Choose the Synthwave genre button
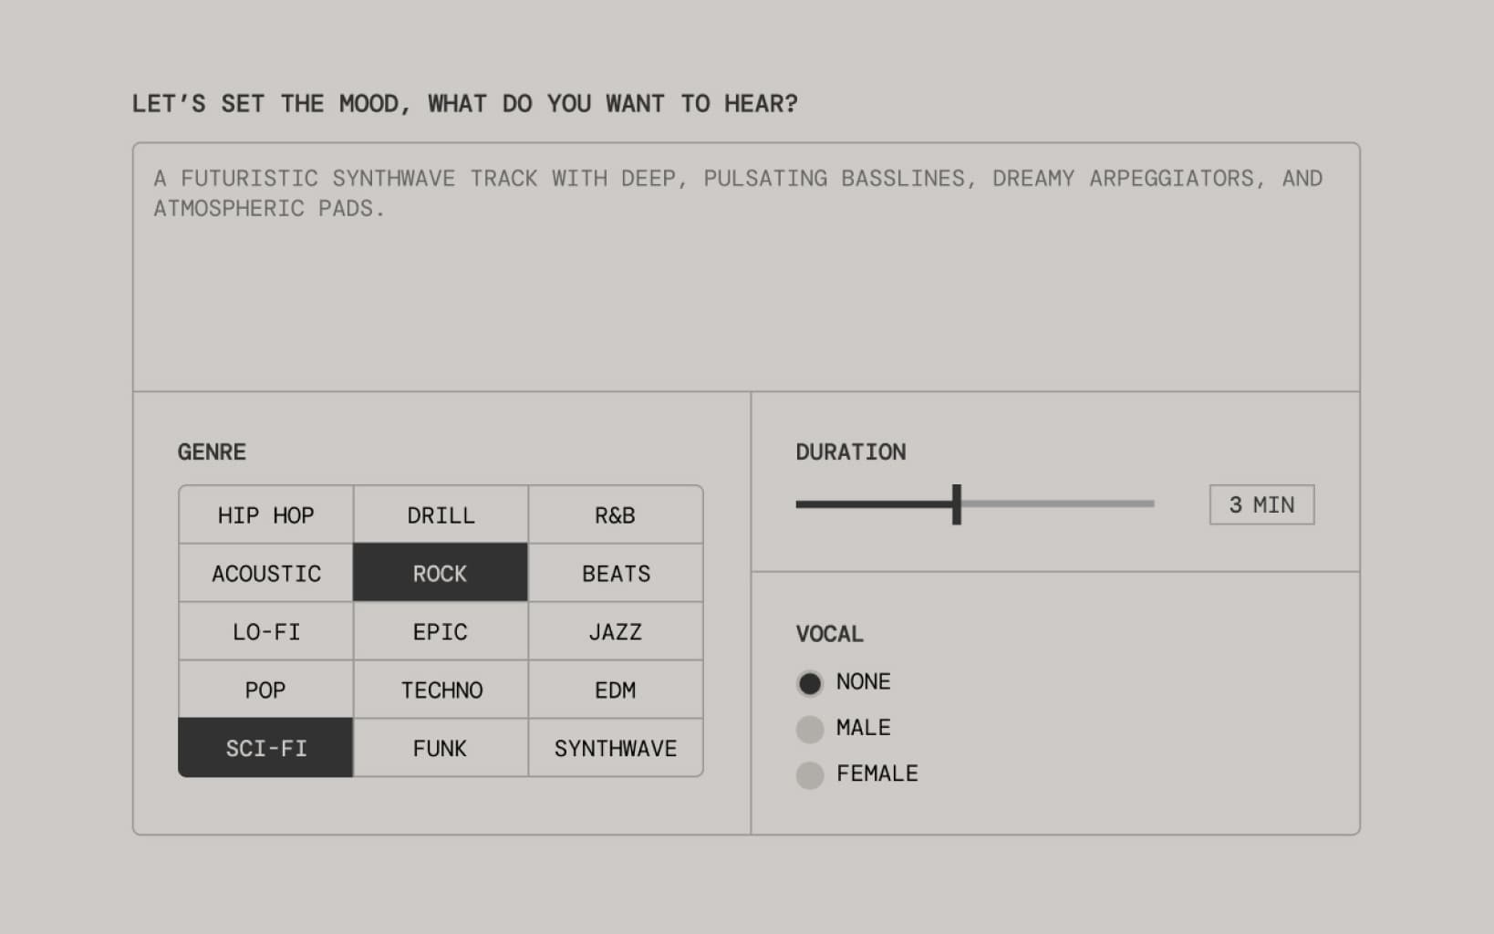The height and width of the screenshot is (934, 1494). 615,749
